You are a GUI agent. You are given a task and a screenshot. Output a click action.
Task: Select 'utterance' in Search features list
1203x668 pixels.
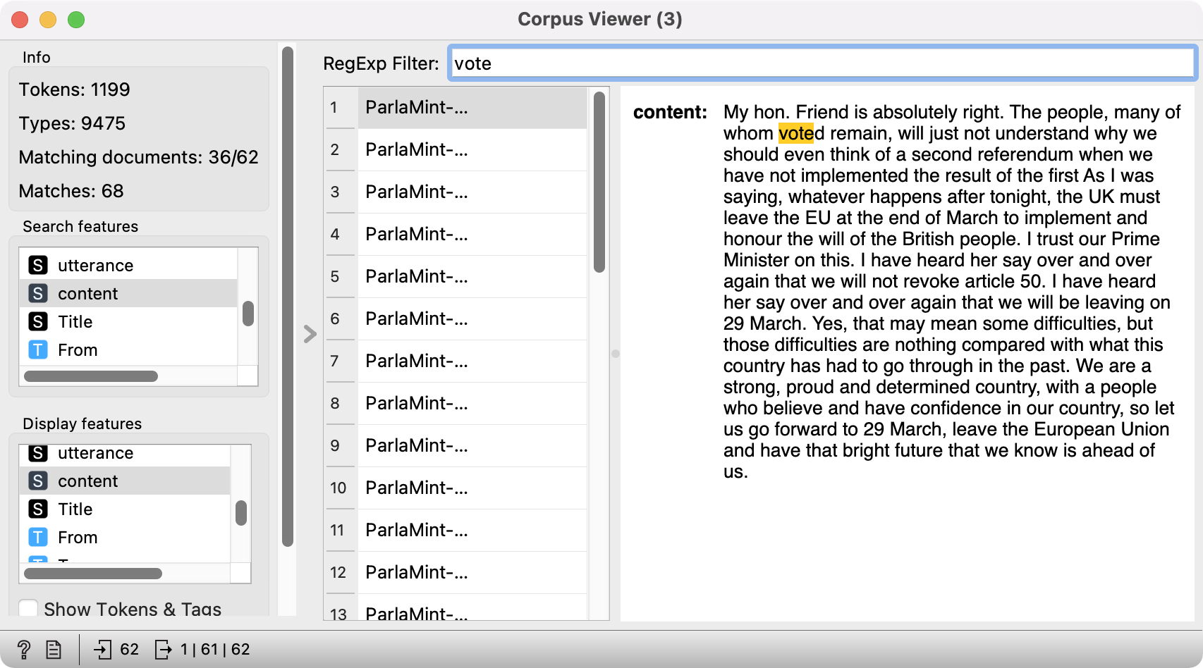[95, 266]
